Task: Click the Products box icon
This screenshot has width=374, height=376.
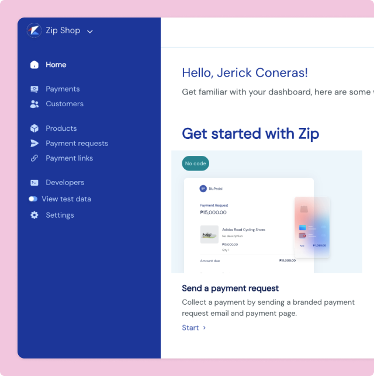Action: 34,128
